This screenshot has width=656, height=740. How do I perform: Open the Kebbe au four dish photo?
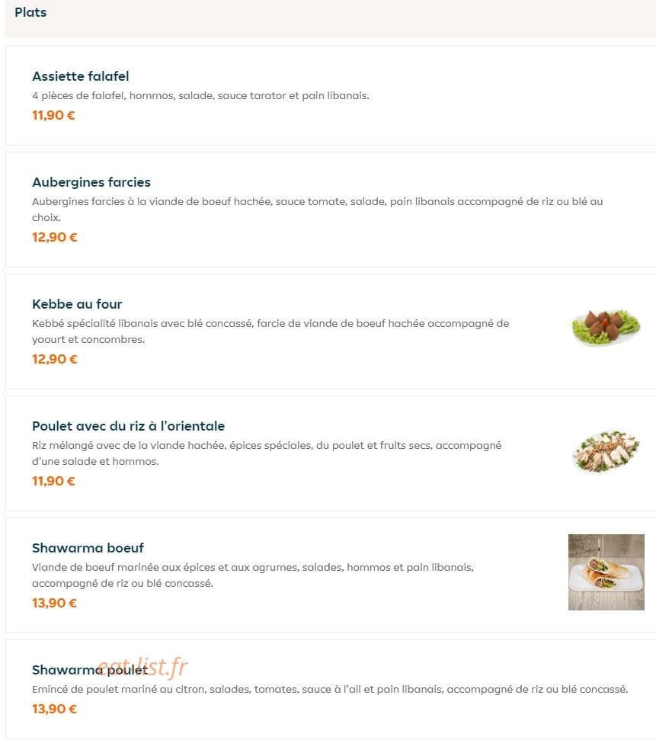(606, 328)
